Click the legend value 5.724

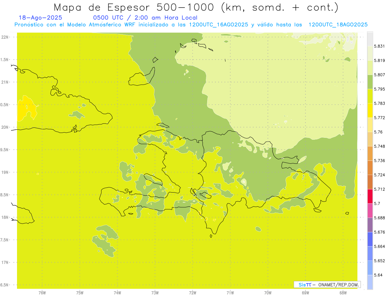pyautogui.click(x=379, y=175)
